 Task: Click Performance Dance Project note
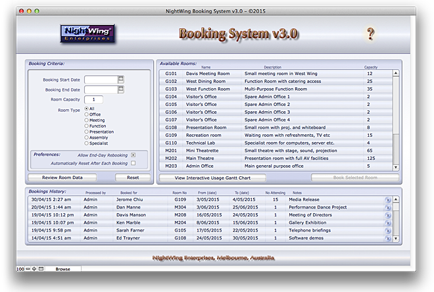pos(318,207)
